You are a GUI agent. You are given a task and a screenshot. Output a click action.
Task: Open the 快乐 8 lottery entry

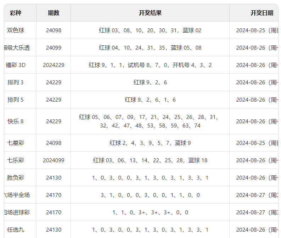click(16, 121)
